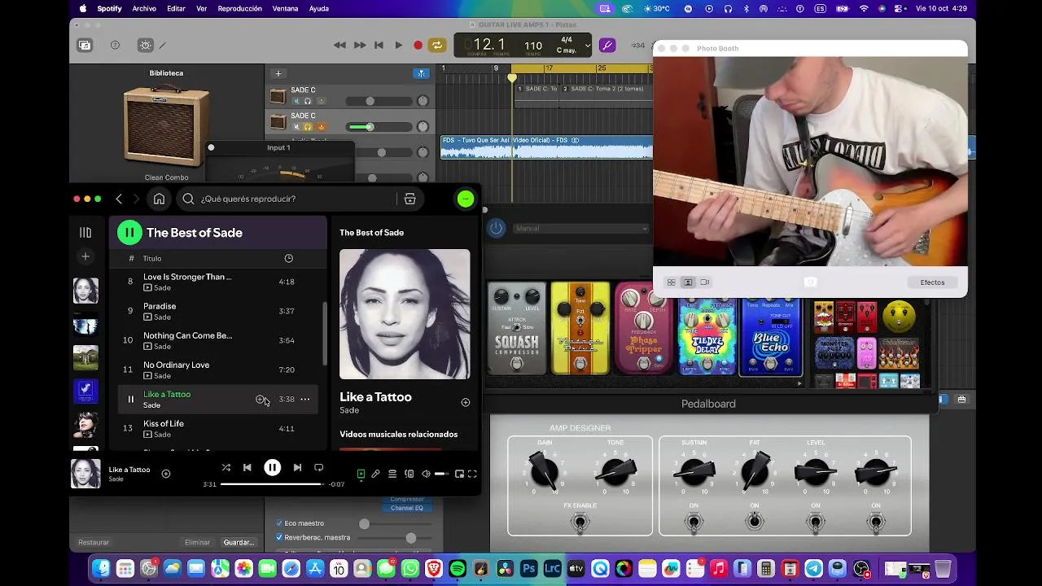Image resolution: width=1042 pixels, height=586 pixels.
Task: Click the Efectos button in Photo Booth
Action: 932,282
